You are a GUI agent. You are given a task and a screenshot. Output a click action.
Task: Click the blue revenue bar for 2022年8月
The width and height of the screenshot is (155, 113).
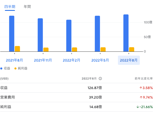coord(126,33)
